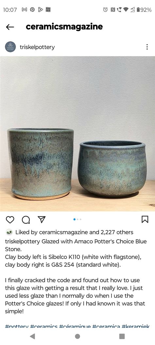This screenshot has height=345, width=155.
Task: Tap the pottery photo of two pots
Action: click(x=77, y=134)
